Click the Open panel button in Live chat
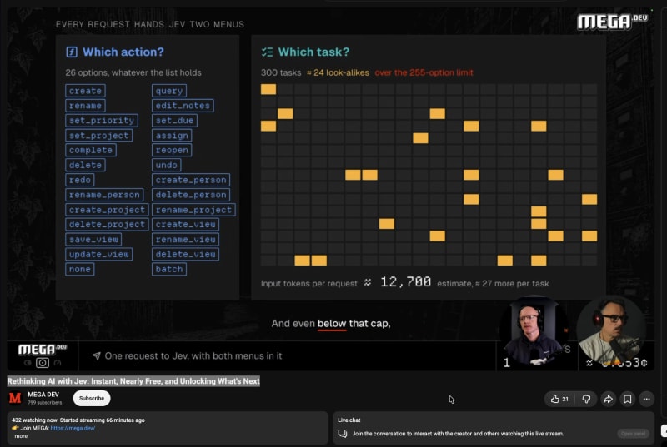Screen dimensions: 667x447 [633, 434]
